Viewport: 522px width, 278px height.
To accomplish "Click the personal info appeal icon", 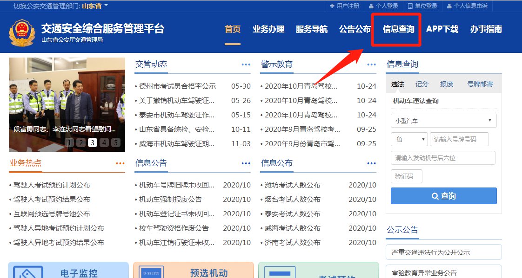I will click(449, 6).
